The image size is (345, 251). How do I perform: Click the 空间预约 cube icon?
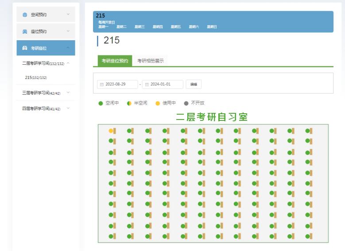(25, 15)
